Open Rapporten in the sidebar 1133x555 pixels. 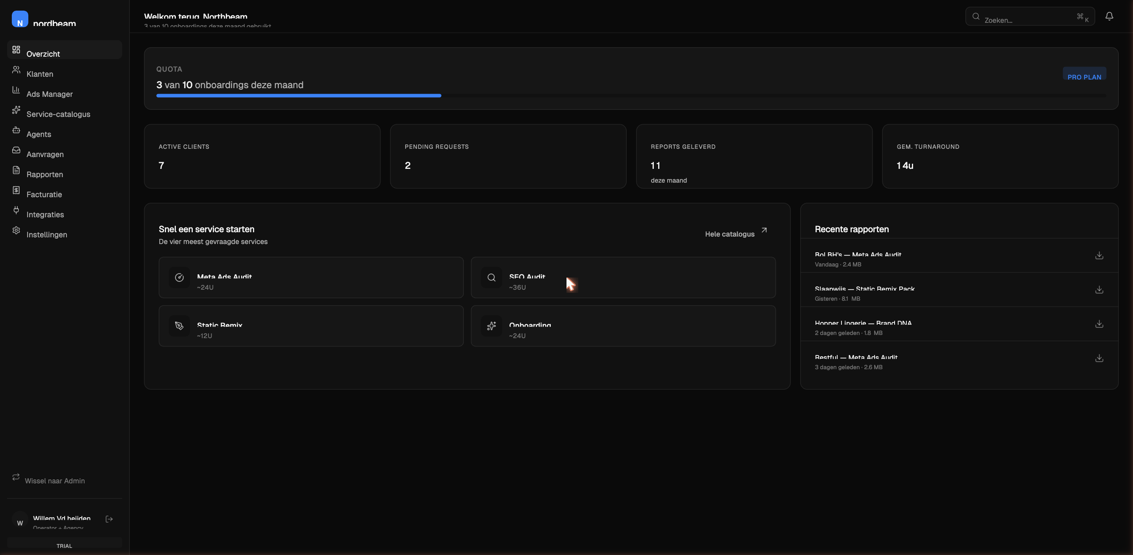tap(65, 170)
